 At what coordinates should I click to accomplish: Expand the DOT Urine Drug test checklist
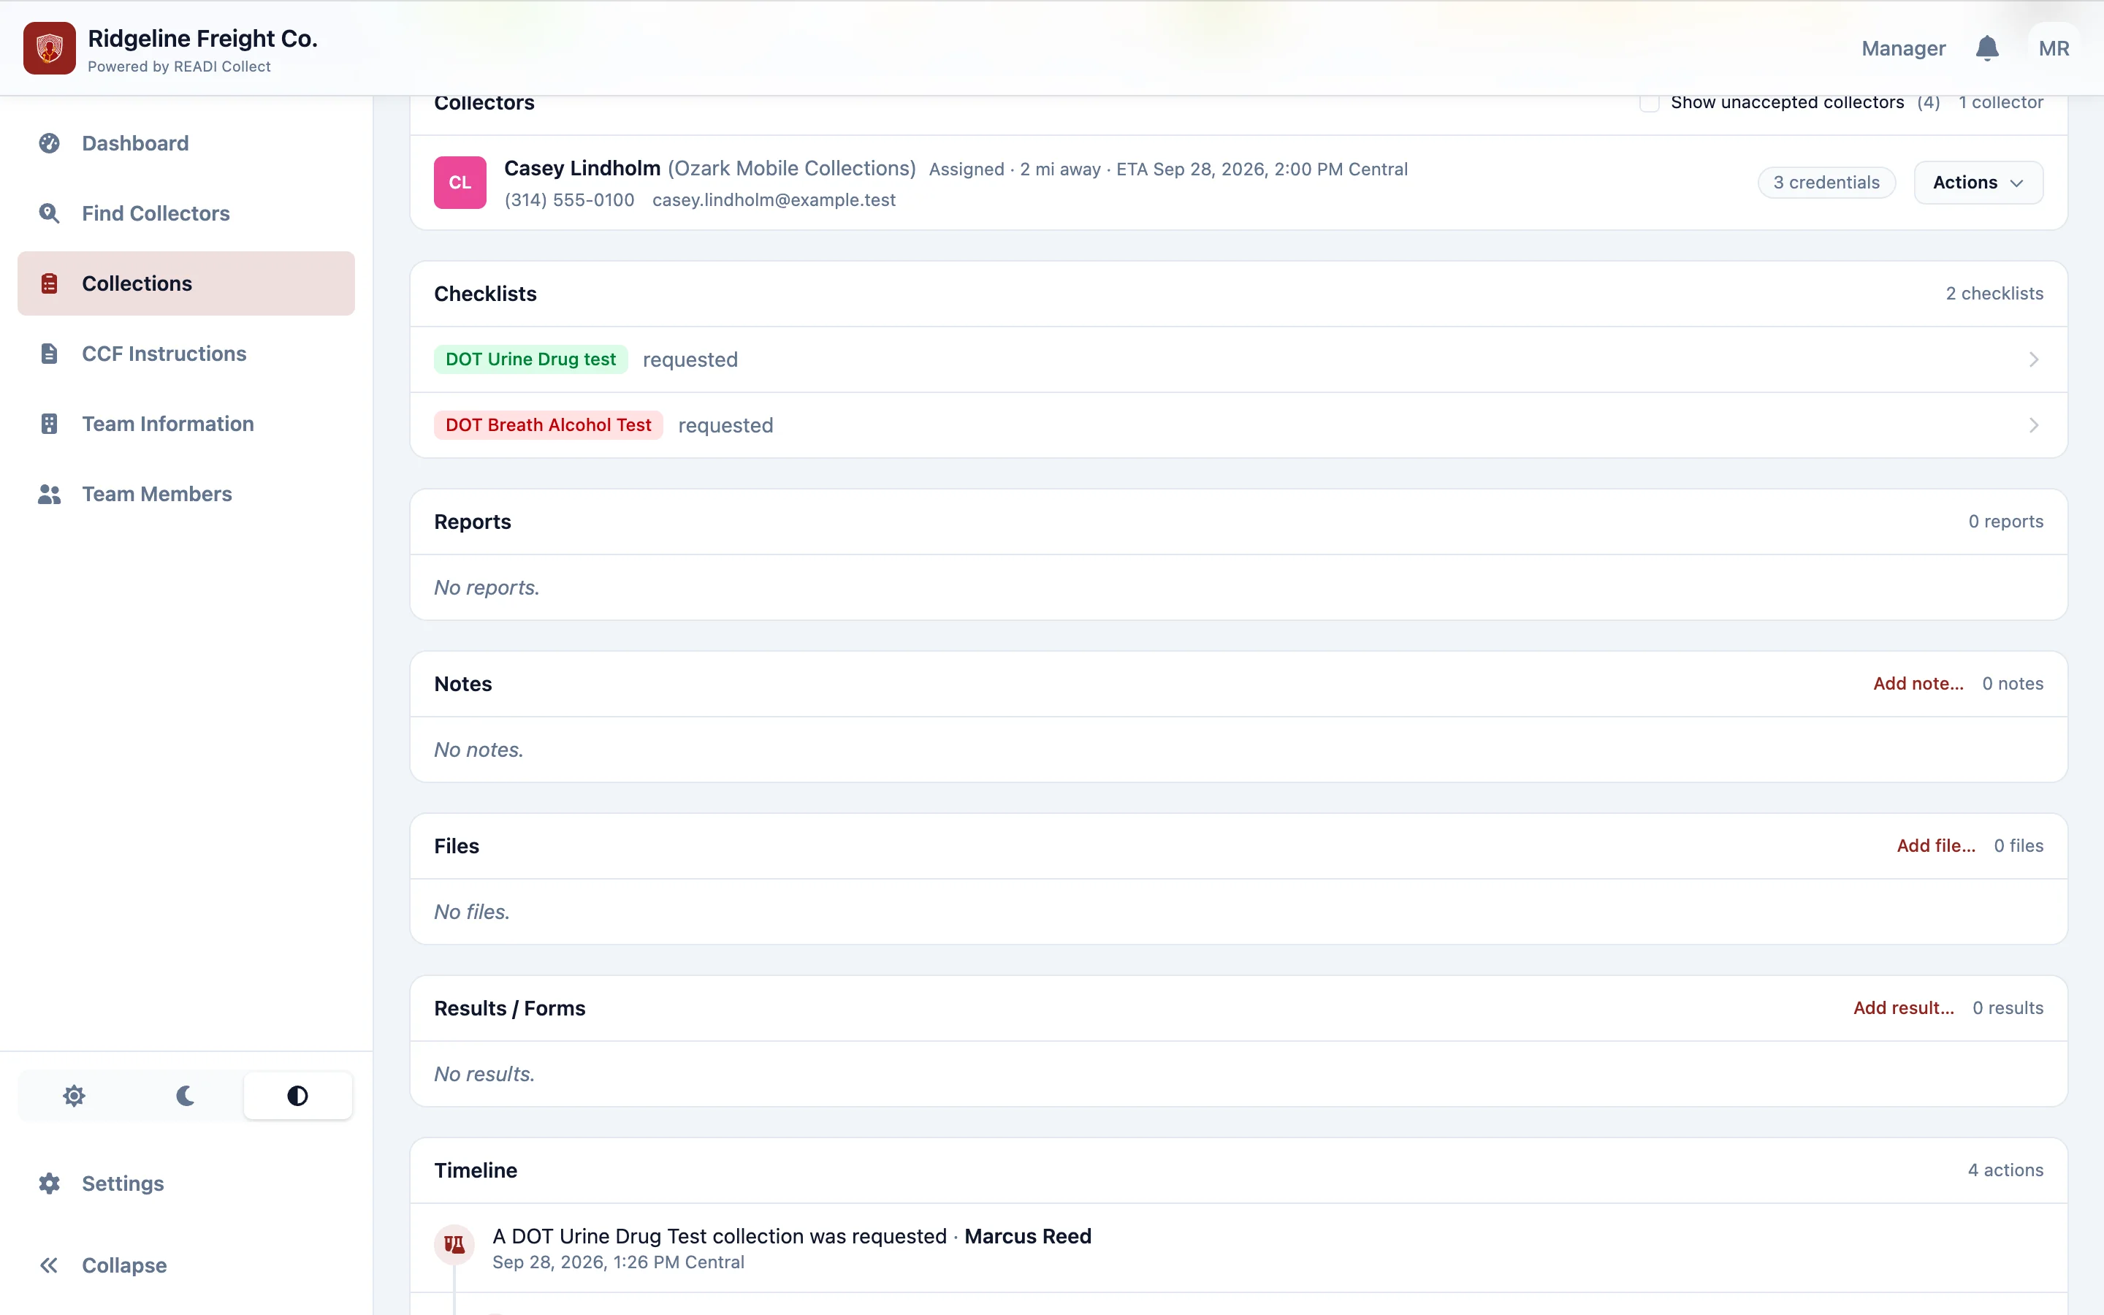[x=1238, y=360]
